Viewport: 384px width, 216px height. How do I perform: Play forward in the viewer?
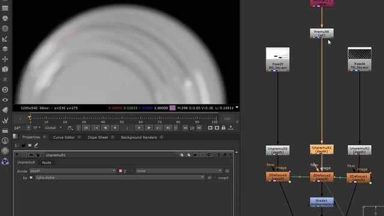click(149, 128)
